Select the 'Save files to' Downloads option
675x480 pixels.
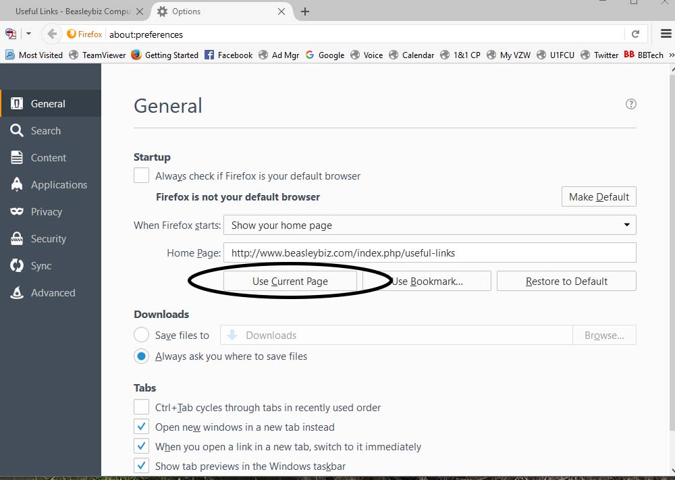tap(141, 334)
